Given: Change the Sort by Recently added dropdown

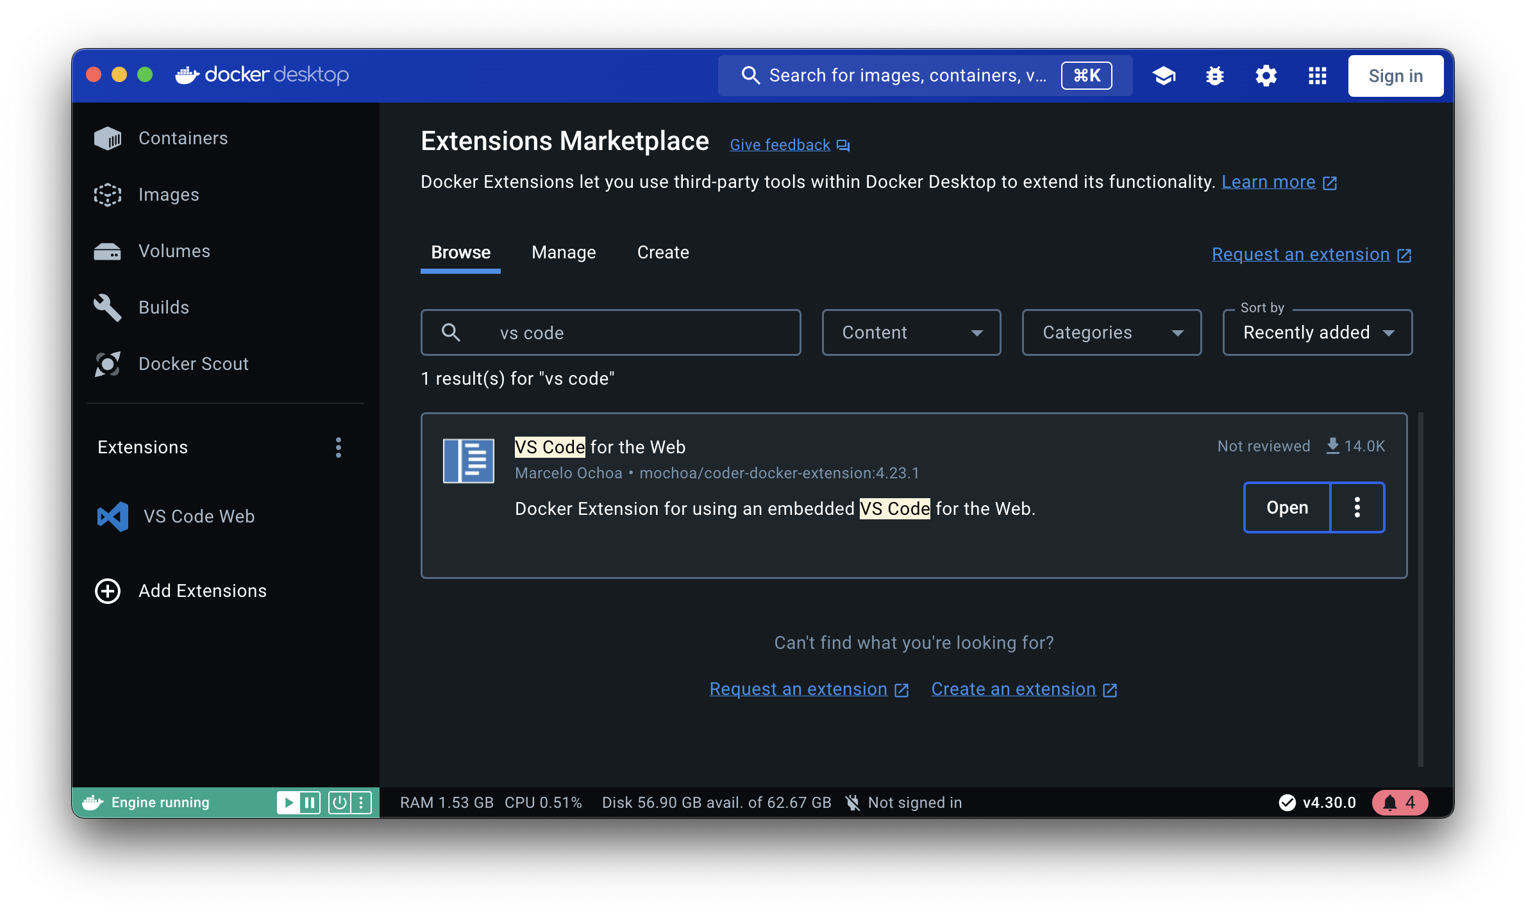Looking at the screenshot, I should (1317, 332).
